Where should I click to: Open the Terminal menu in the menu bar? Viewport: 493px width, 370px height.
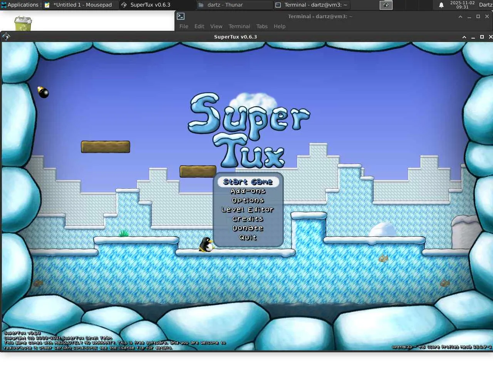click(x=239, y=26)
